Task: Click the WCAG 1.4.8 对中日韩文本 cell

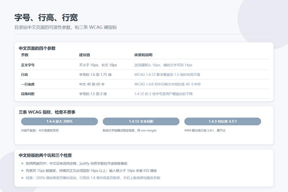Action: (x=168, y=84)
